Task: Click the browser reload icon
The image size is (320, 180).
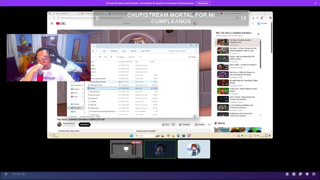Action: (54, 18)
